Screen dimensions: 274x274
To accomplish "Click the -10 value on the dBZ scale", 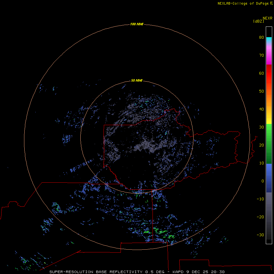I will pos(260,199).
